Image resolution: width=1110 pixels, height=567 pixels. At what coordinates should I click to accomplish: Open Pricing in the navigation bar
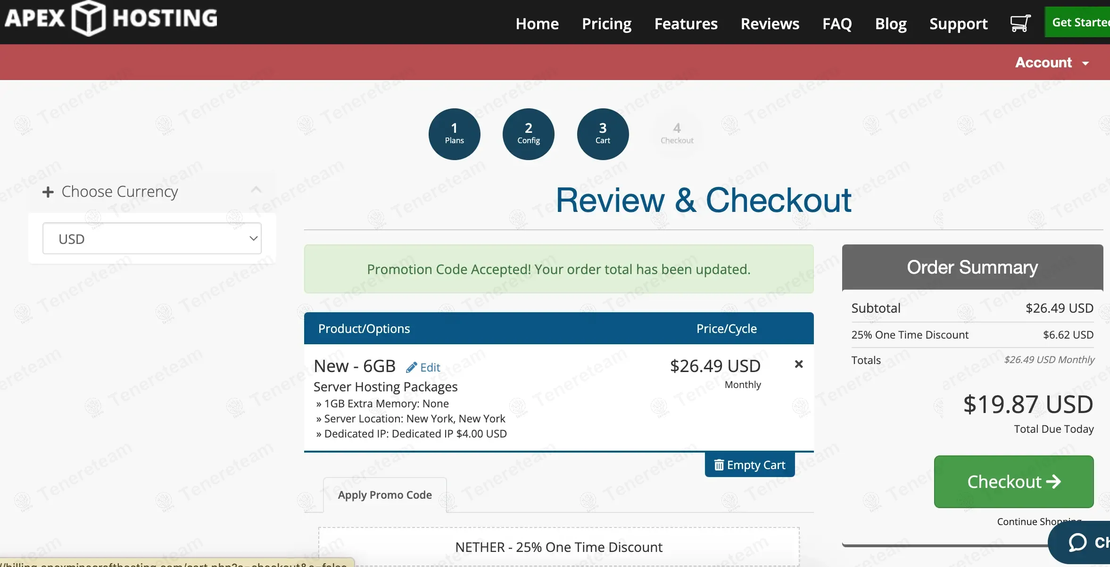click(606, 24)
